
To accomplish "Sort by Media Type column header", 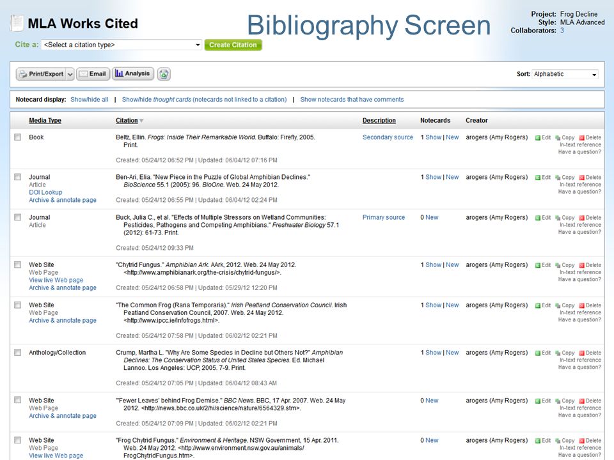I will coord(45,121).
